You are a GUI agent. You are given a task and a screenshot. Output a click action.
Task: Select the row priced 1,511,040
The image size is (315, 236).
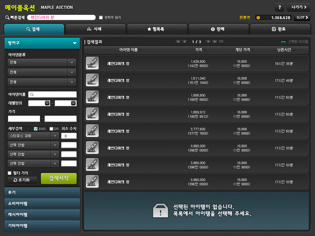[x=196, y=80]
